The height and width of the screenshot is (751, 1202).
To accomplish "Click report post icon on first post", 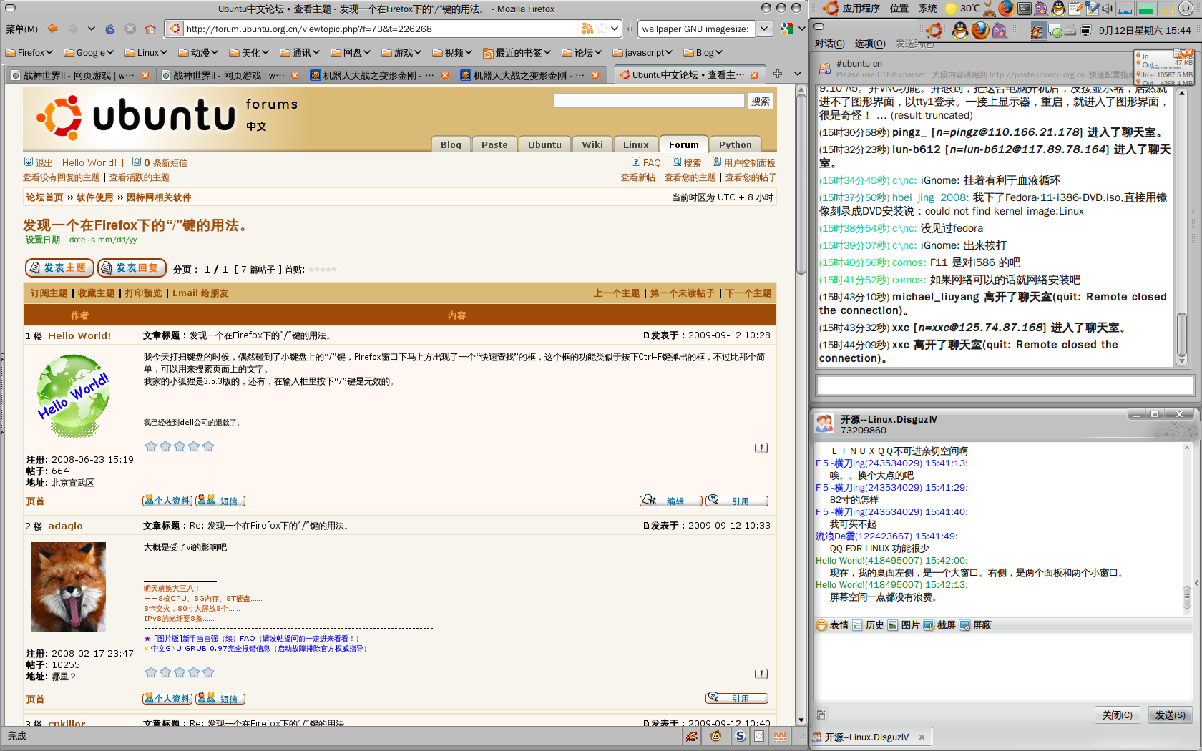I will click(761, 448).
